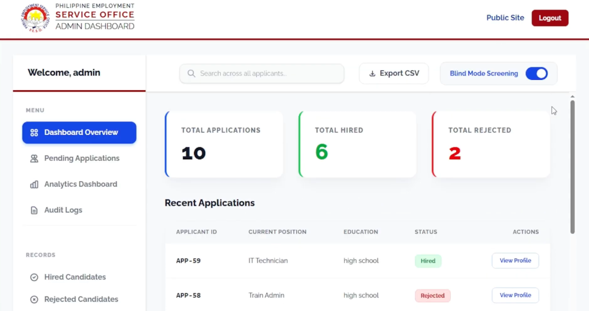The image size is (589, 311).
Task: Click the Rejected Candidates x-circle icon
Action: 34,299
